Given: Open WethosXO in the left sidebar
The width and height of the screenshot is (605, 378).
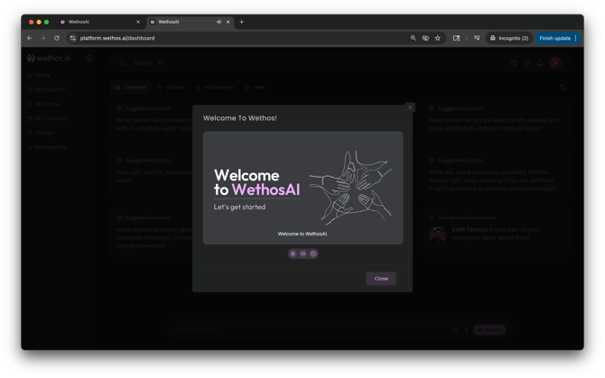Looking at the screenshot, I should [x=46, y=90].
